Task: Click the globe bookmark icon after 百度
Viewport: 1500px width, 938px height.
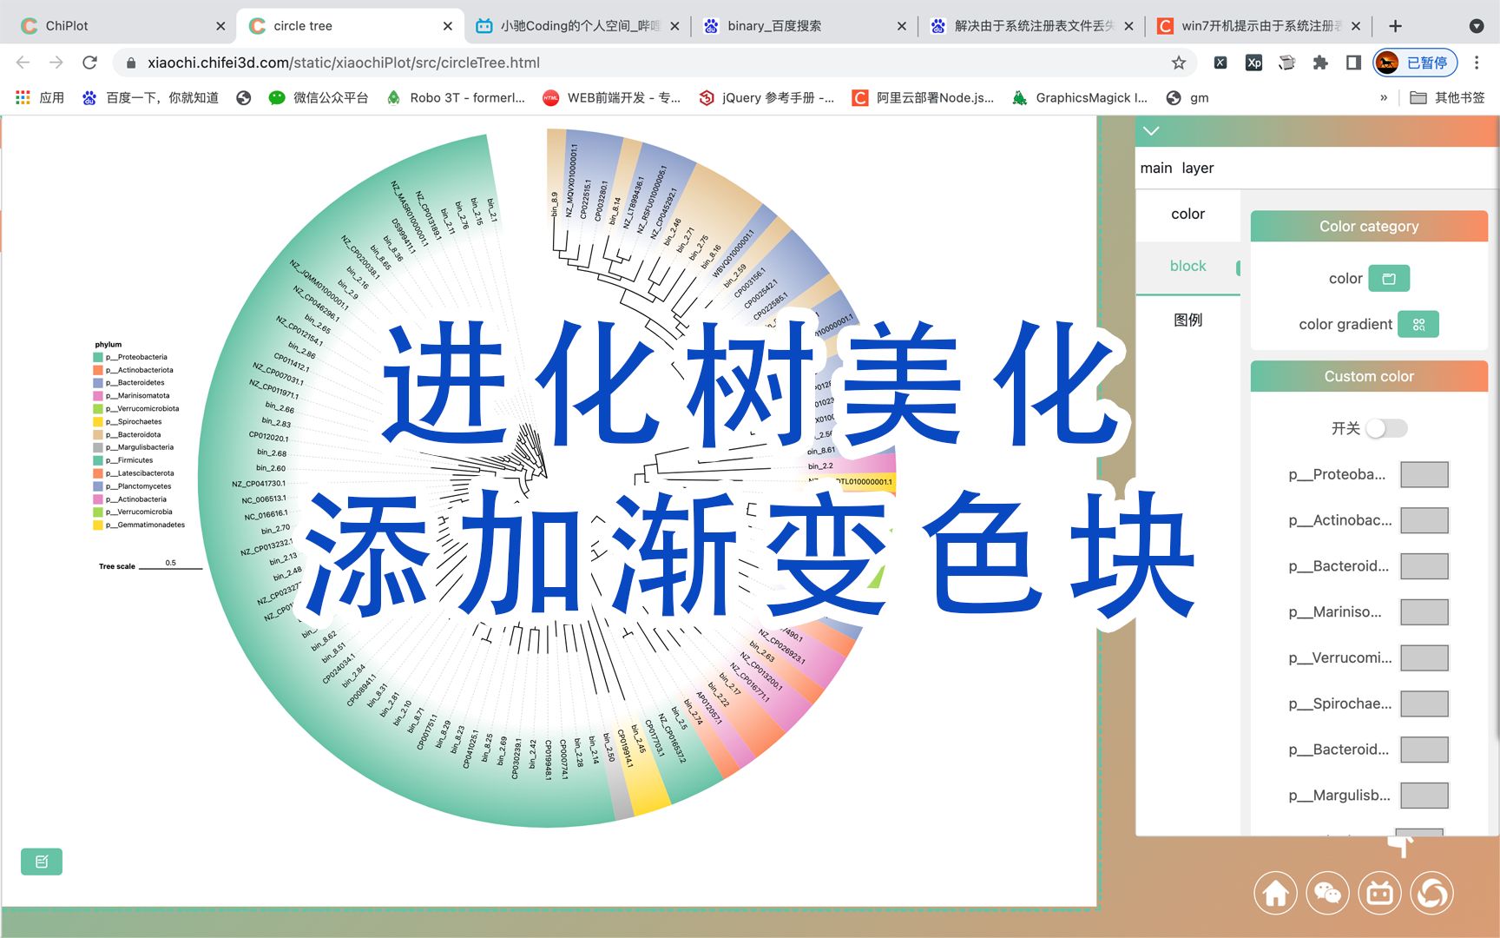Action: (x=244, y=98)
